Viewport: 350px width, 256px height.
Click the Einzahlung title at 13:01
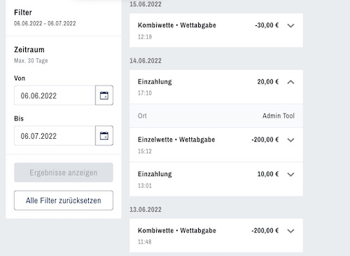tap(155, 174)
